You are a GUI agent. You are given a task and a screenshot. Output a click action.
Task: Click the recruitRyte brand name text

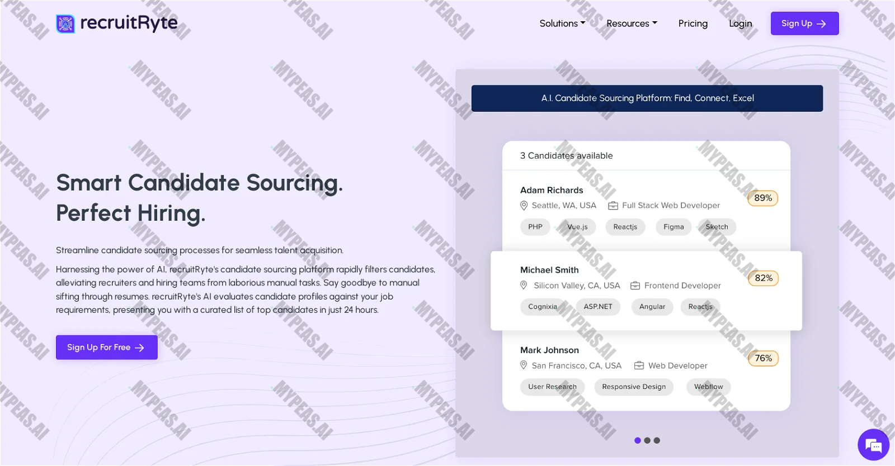tap(129, 23)
